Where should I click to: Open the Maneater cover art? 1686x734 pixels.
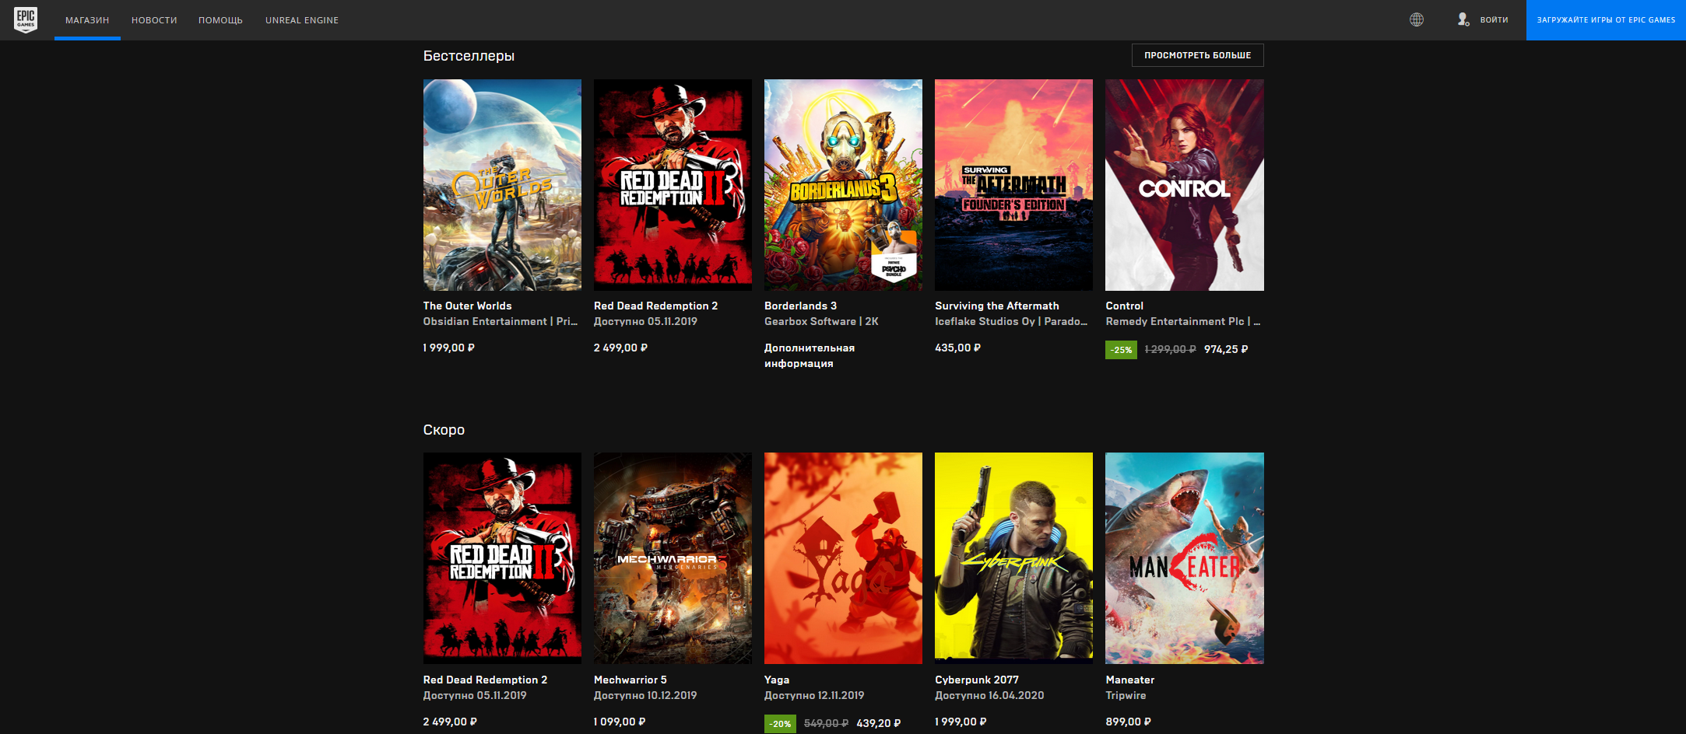point(1185,558)
